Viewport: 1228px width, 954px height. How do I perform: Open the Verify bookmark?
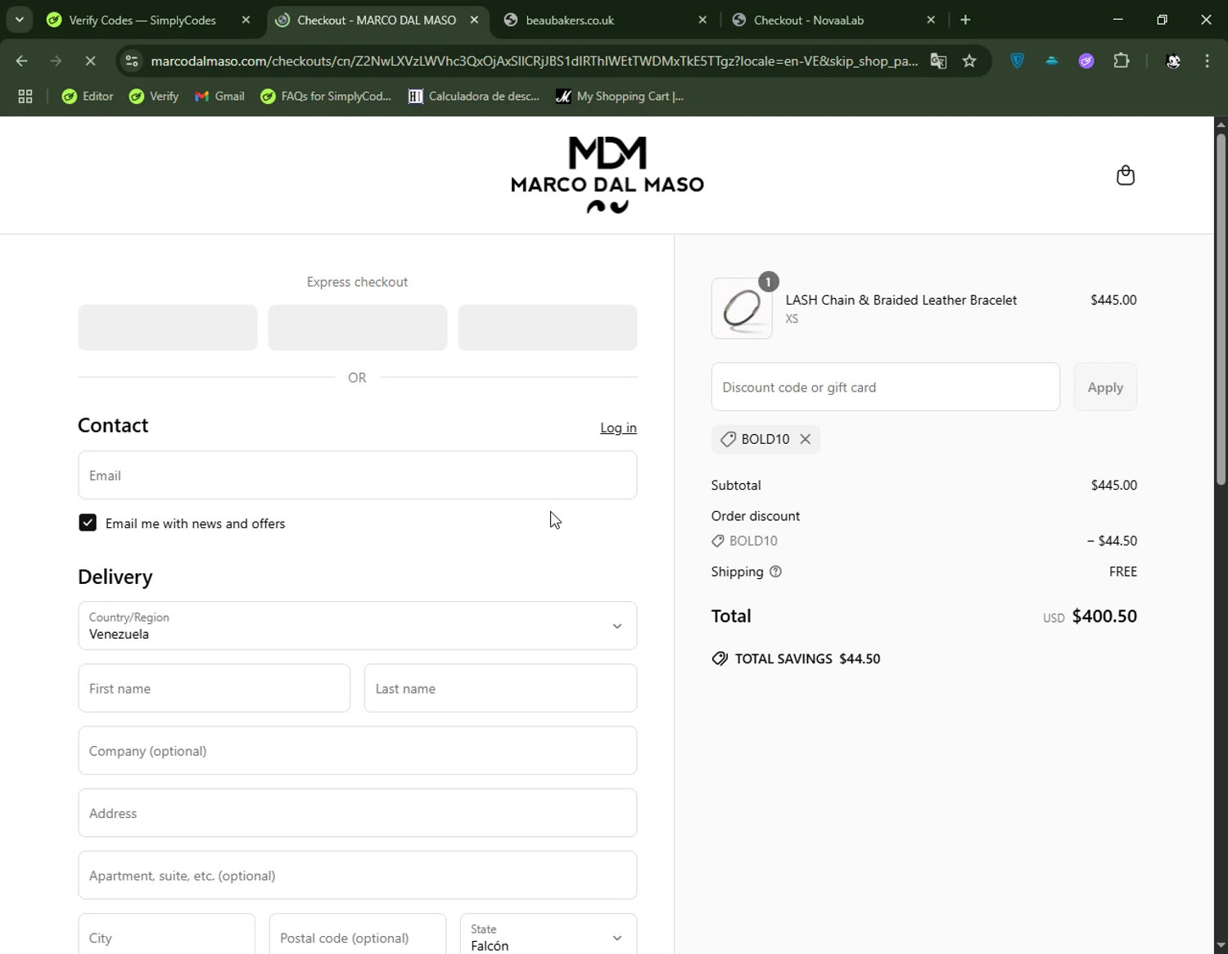point(154,97)
